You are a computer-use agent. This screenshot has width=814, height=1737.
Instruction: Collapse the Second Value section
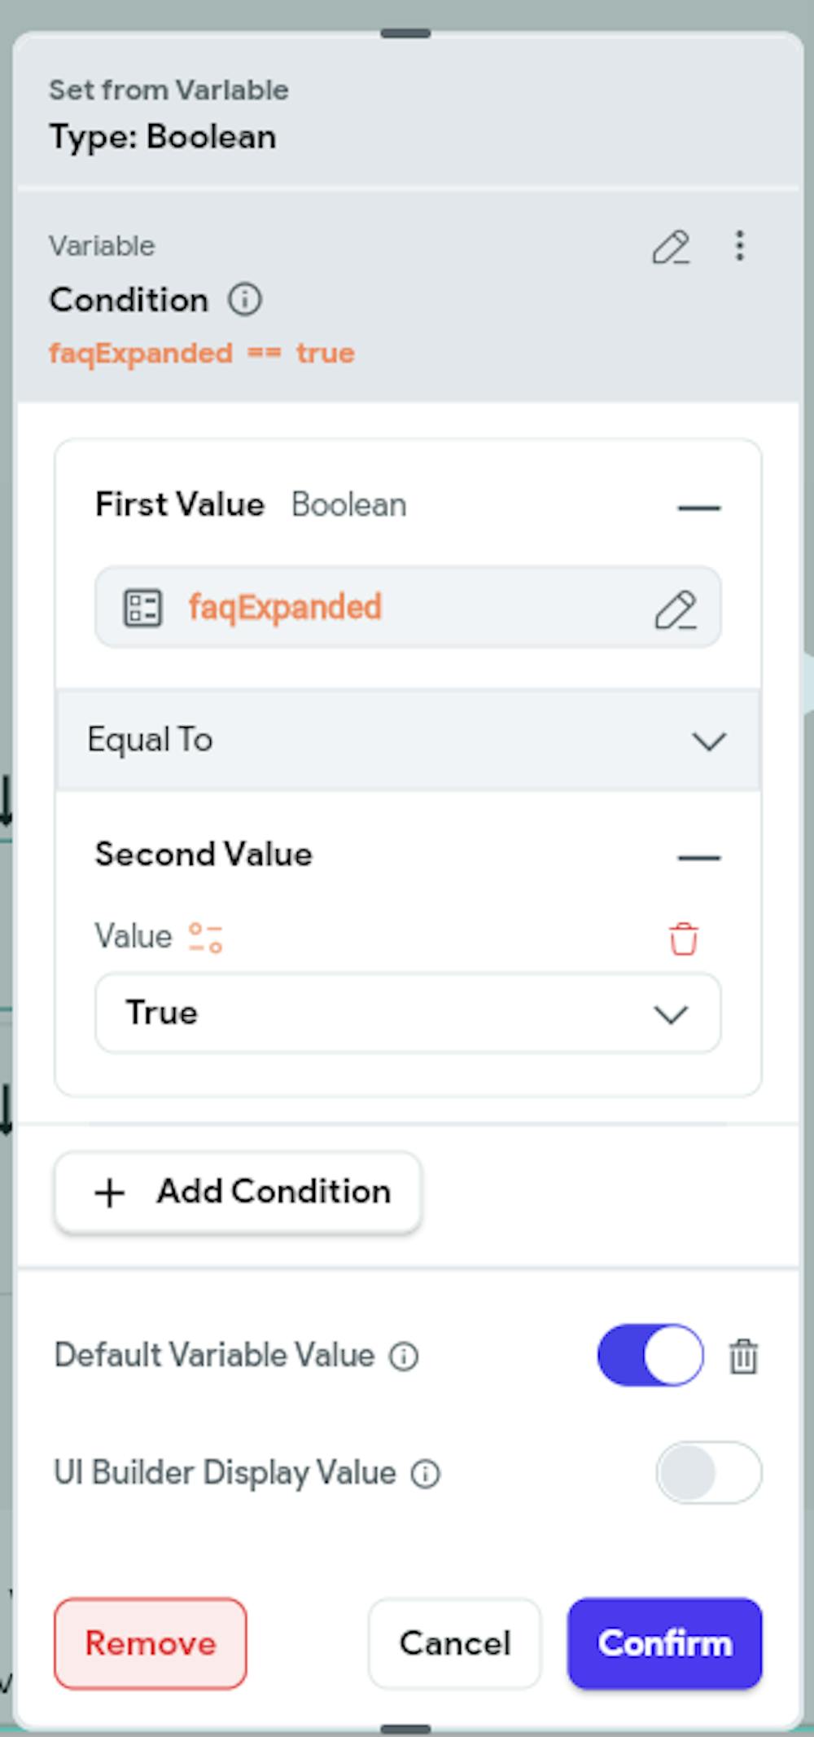[x=699, y=858]
